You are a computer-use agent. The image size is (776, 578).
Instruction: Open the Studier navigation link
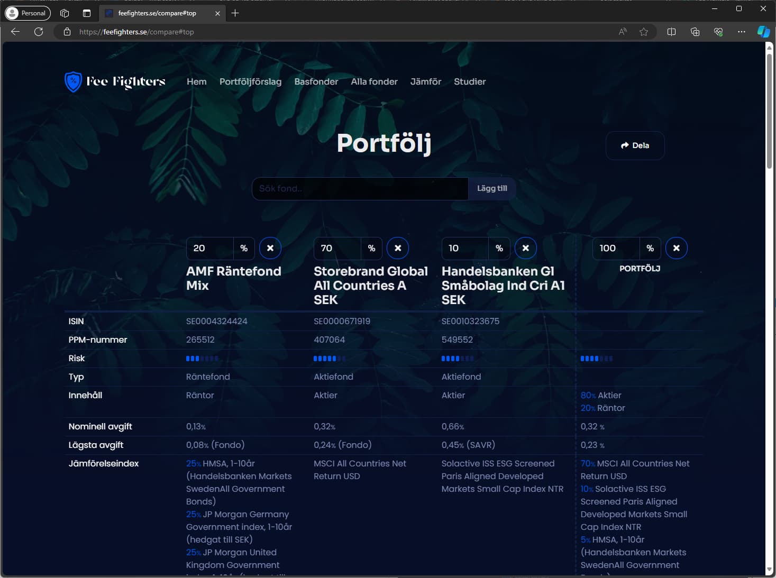click(x=469, y=81)
